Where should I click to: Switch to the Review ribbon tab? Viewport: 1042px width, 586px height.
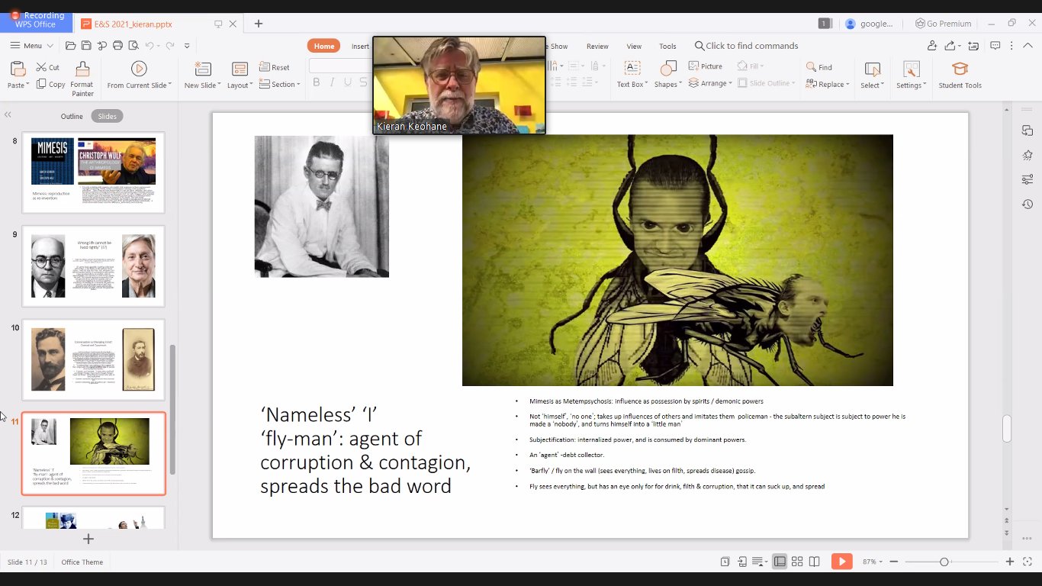[x=597, y=46]
